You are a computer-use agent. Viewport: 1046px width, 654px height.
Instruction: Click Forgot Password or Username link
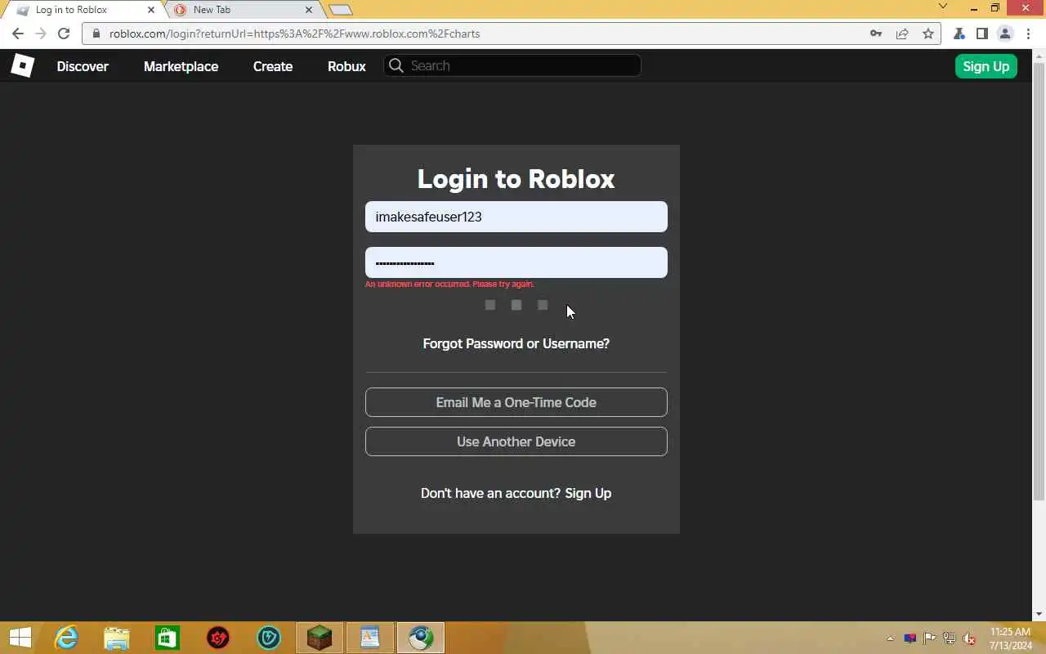point(516,343)
